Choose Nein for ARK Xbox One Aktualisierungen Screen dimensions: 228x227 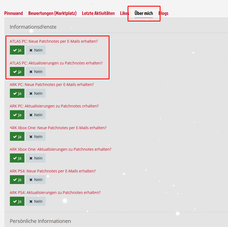pyautogui.click(x=36, y=158)
